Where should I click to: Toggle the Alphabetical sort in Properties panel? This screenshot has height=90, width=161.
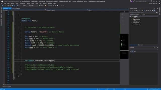133,51
